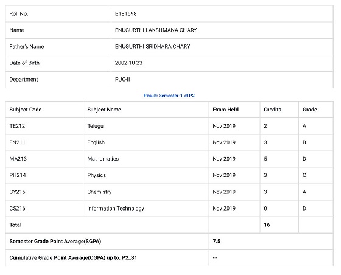
Task: Click the total credits value 16
Action: [x=267, y=225]
